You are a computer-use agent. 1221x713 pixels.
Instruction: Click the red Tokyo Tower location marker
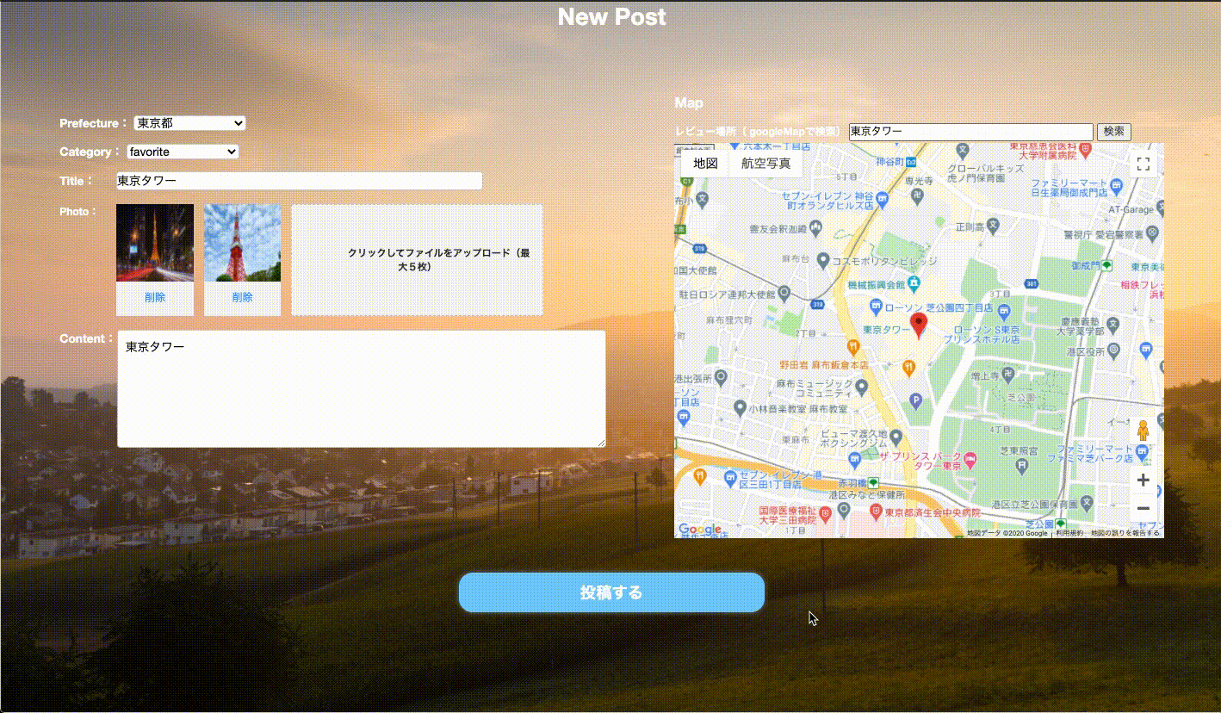919,325
